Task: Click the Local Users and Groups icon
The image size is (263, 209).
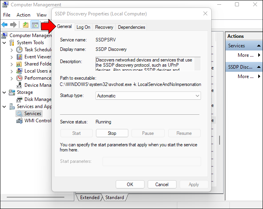Action: (x=19, y=71)
